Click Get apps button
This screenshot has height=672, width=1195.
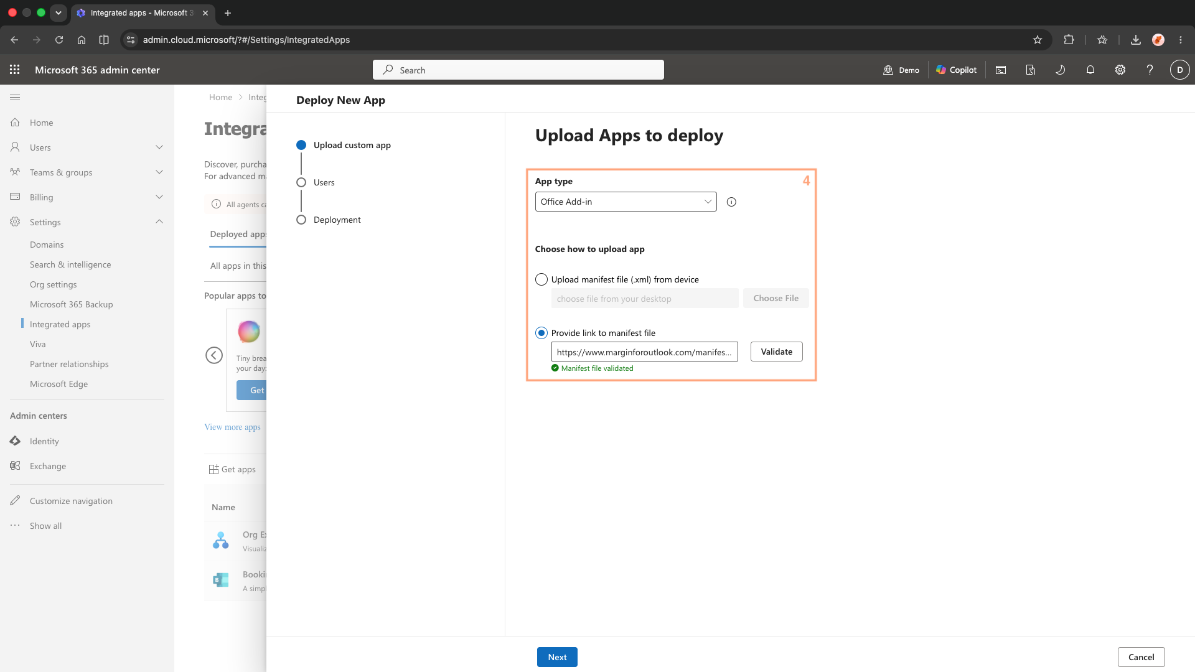click(x=232, y=469)
